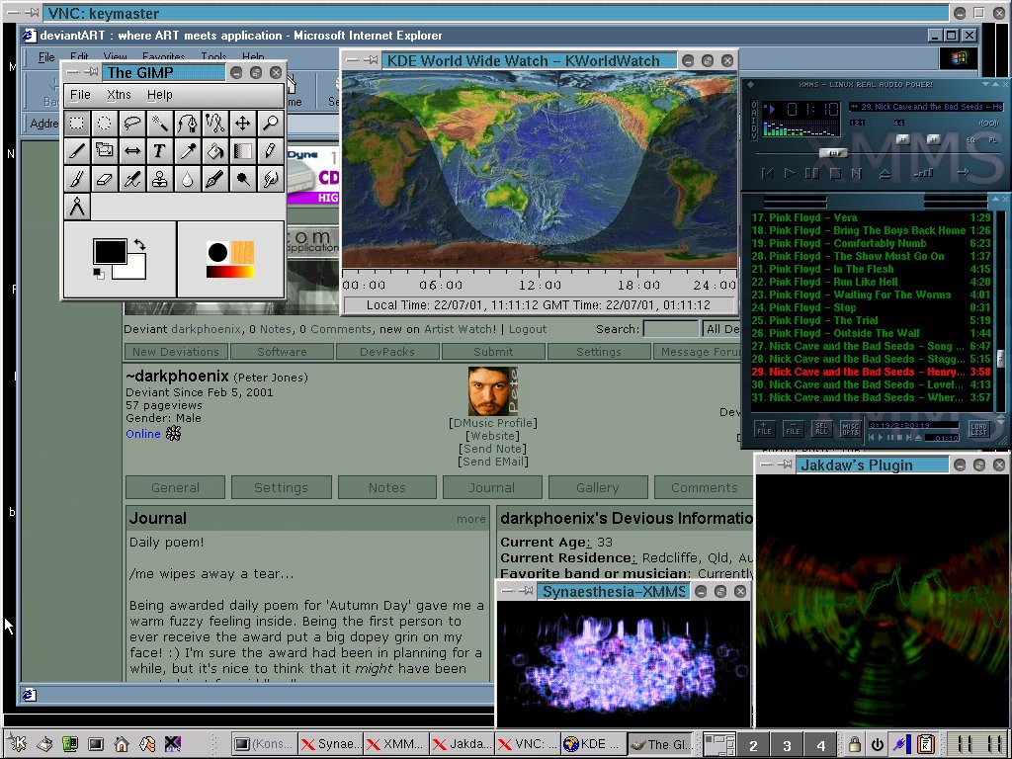Select the Blend gradient tool
1012x759 pixels.
click(243, 151)
